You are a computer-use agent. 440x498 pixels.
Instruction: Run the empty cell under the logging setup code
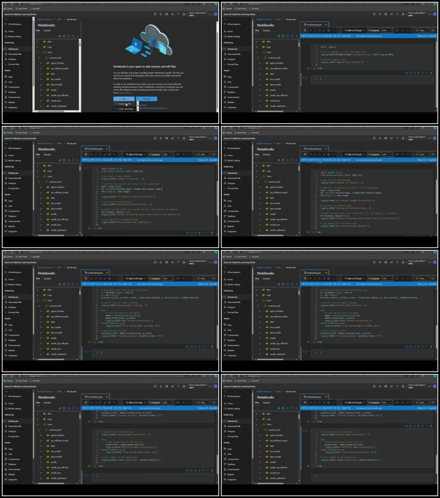304,78
